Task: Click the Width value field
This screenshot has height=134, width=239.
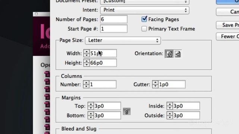Action: pos(103,53)
